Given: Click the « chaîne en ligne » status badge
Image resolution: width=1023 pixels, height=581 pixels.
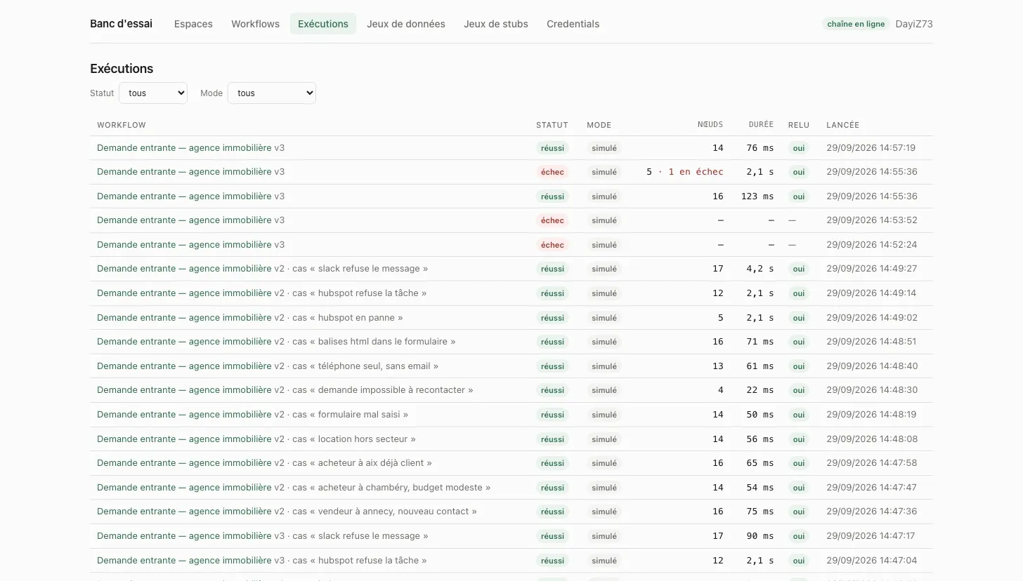Looking at the screenshot, I should pyautogui.click(x=856, y=24).
